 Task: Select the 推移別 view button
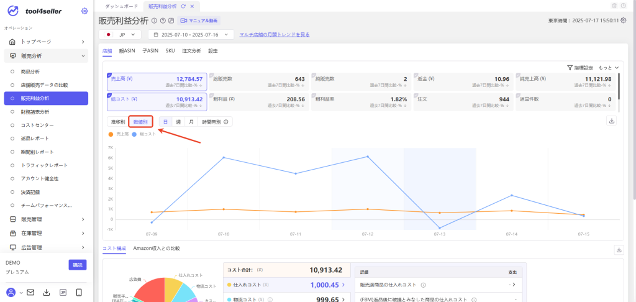[x=118, y=122]
